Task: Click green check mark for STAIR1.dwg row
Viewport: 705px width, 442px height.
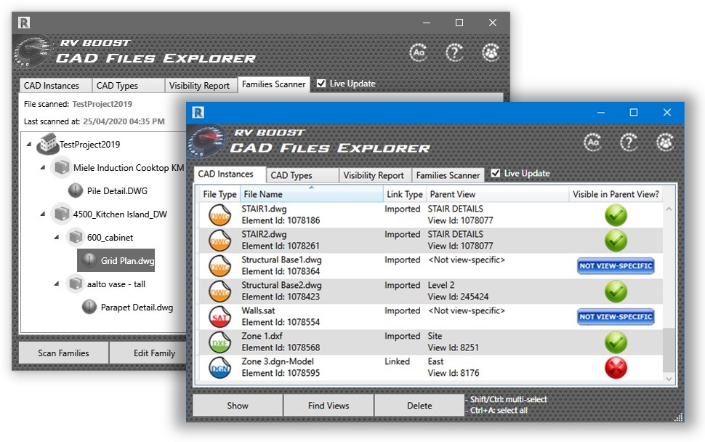Action: coord(616,215)
